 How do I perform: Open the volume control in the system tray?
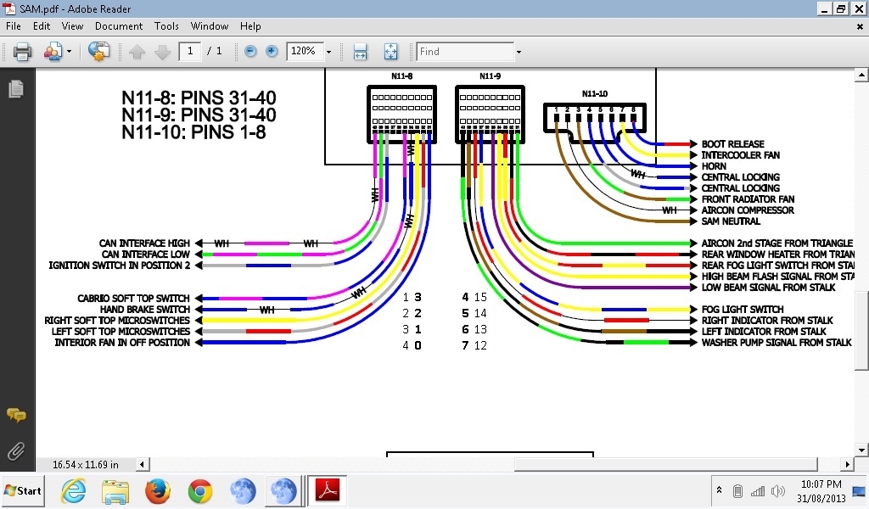[778, 490]
